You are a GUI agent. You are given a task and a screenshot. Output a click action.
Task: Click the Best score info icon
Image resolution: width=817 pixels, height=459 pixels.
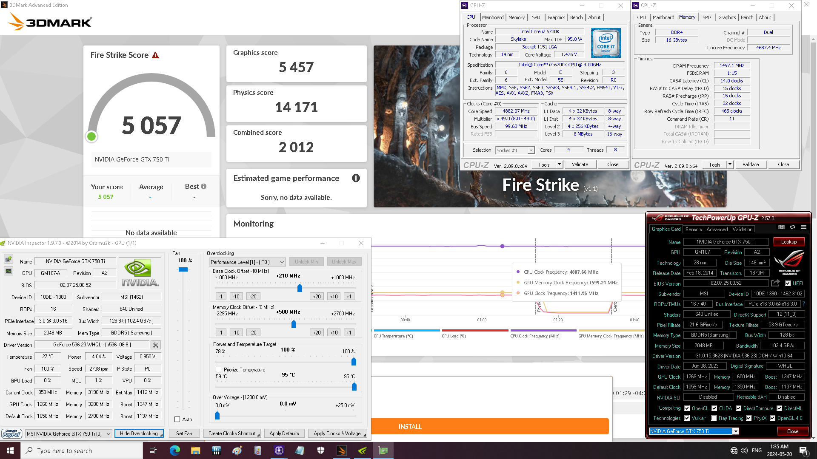click(204, 187)
